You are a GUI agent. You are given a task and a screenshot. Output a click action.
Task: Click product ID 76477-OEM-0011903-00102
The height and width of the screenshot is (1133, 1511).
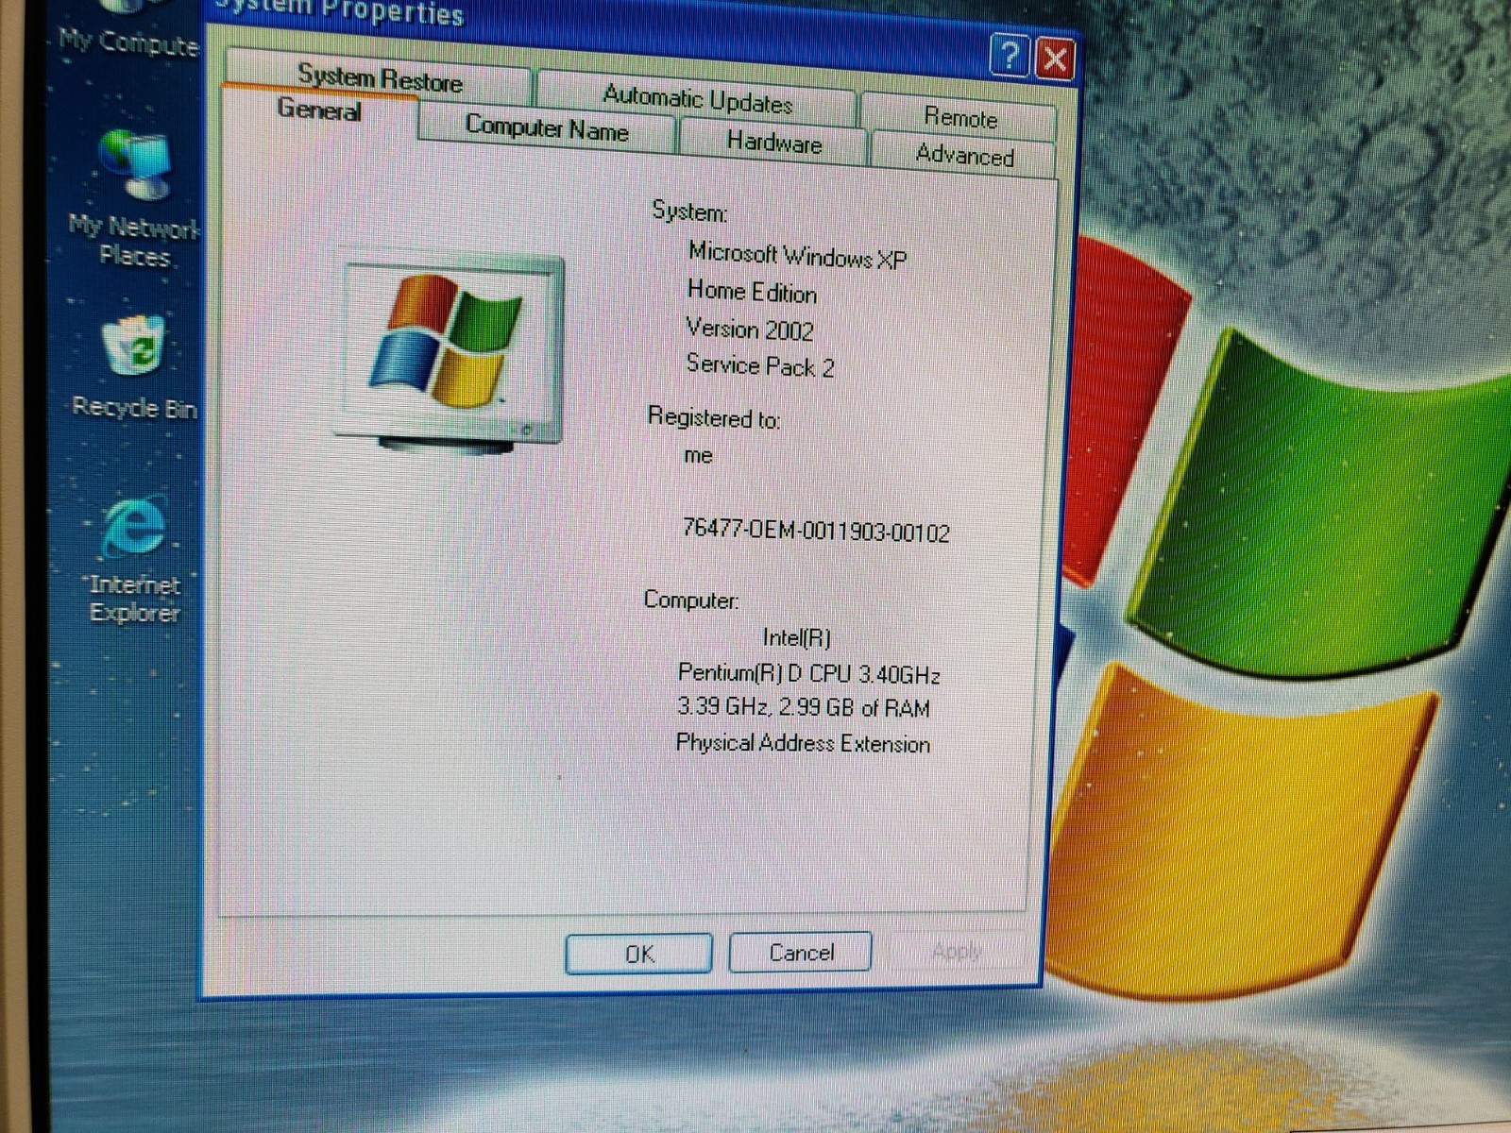(x=816, y=530)
